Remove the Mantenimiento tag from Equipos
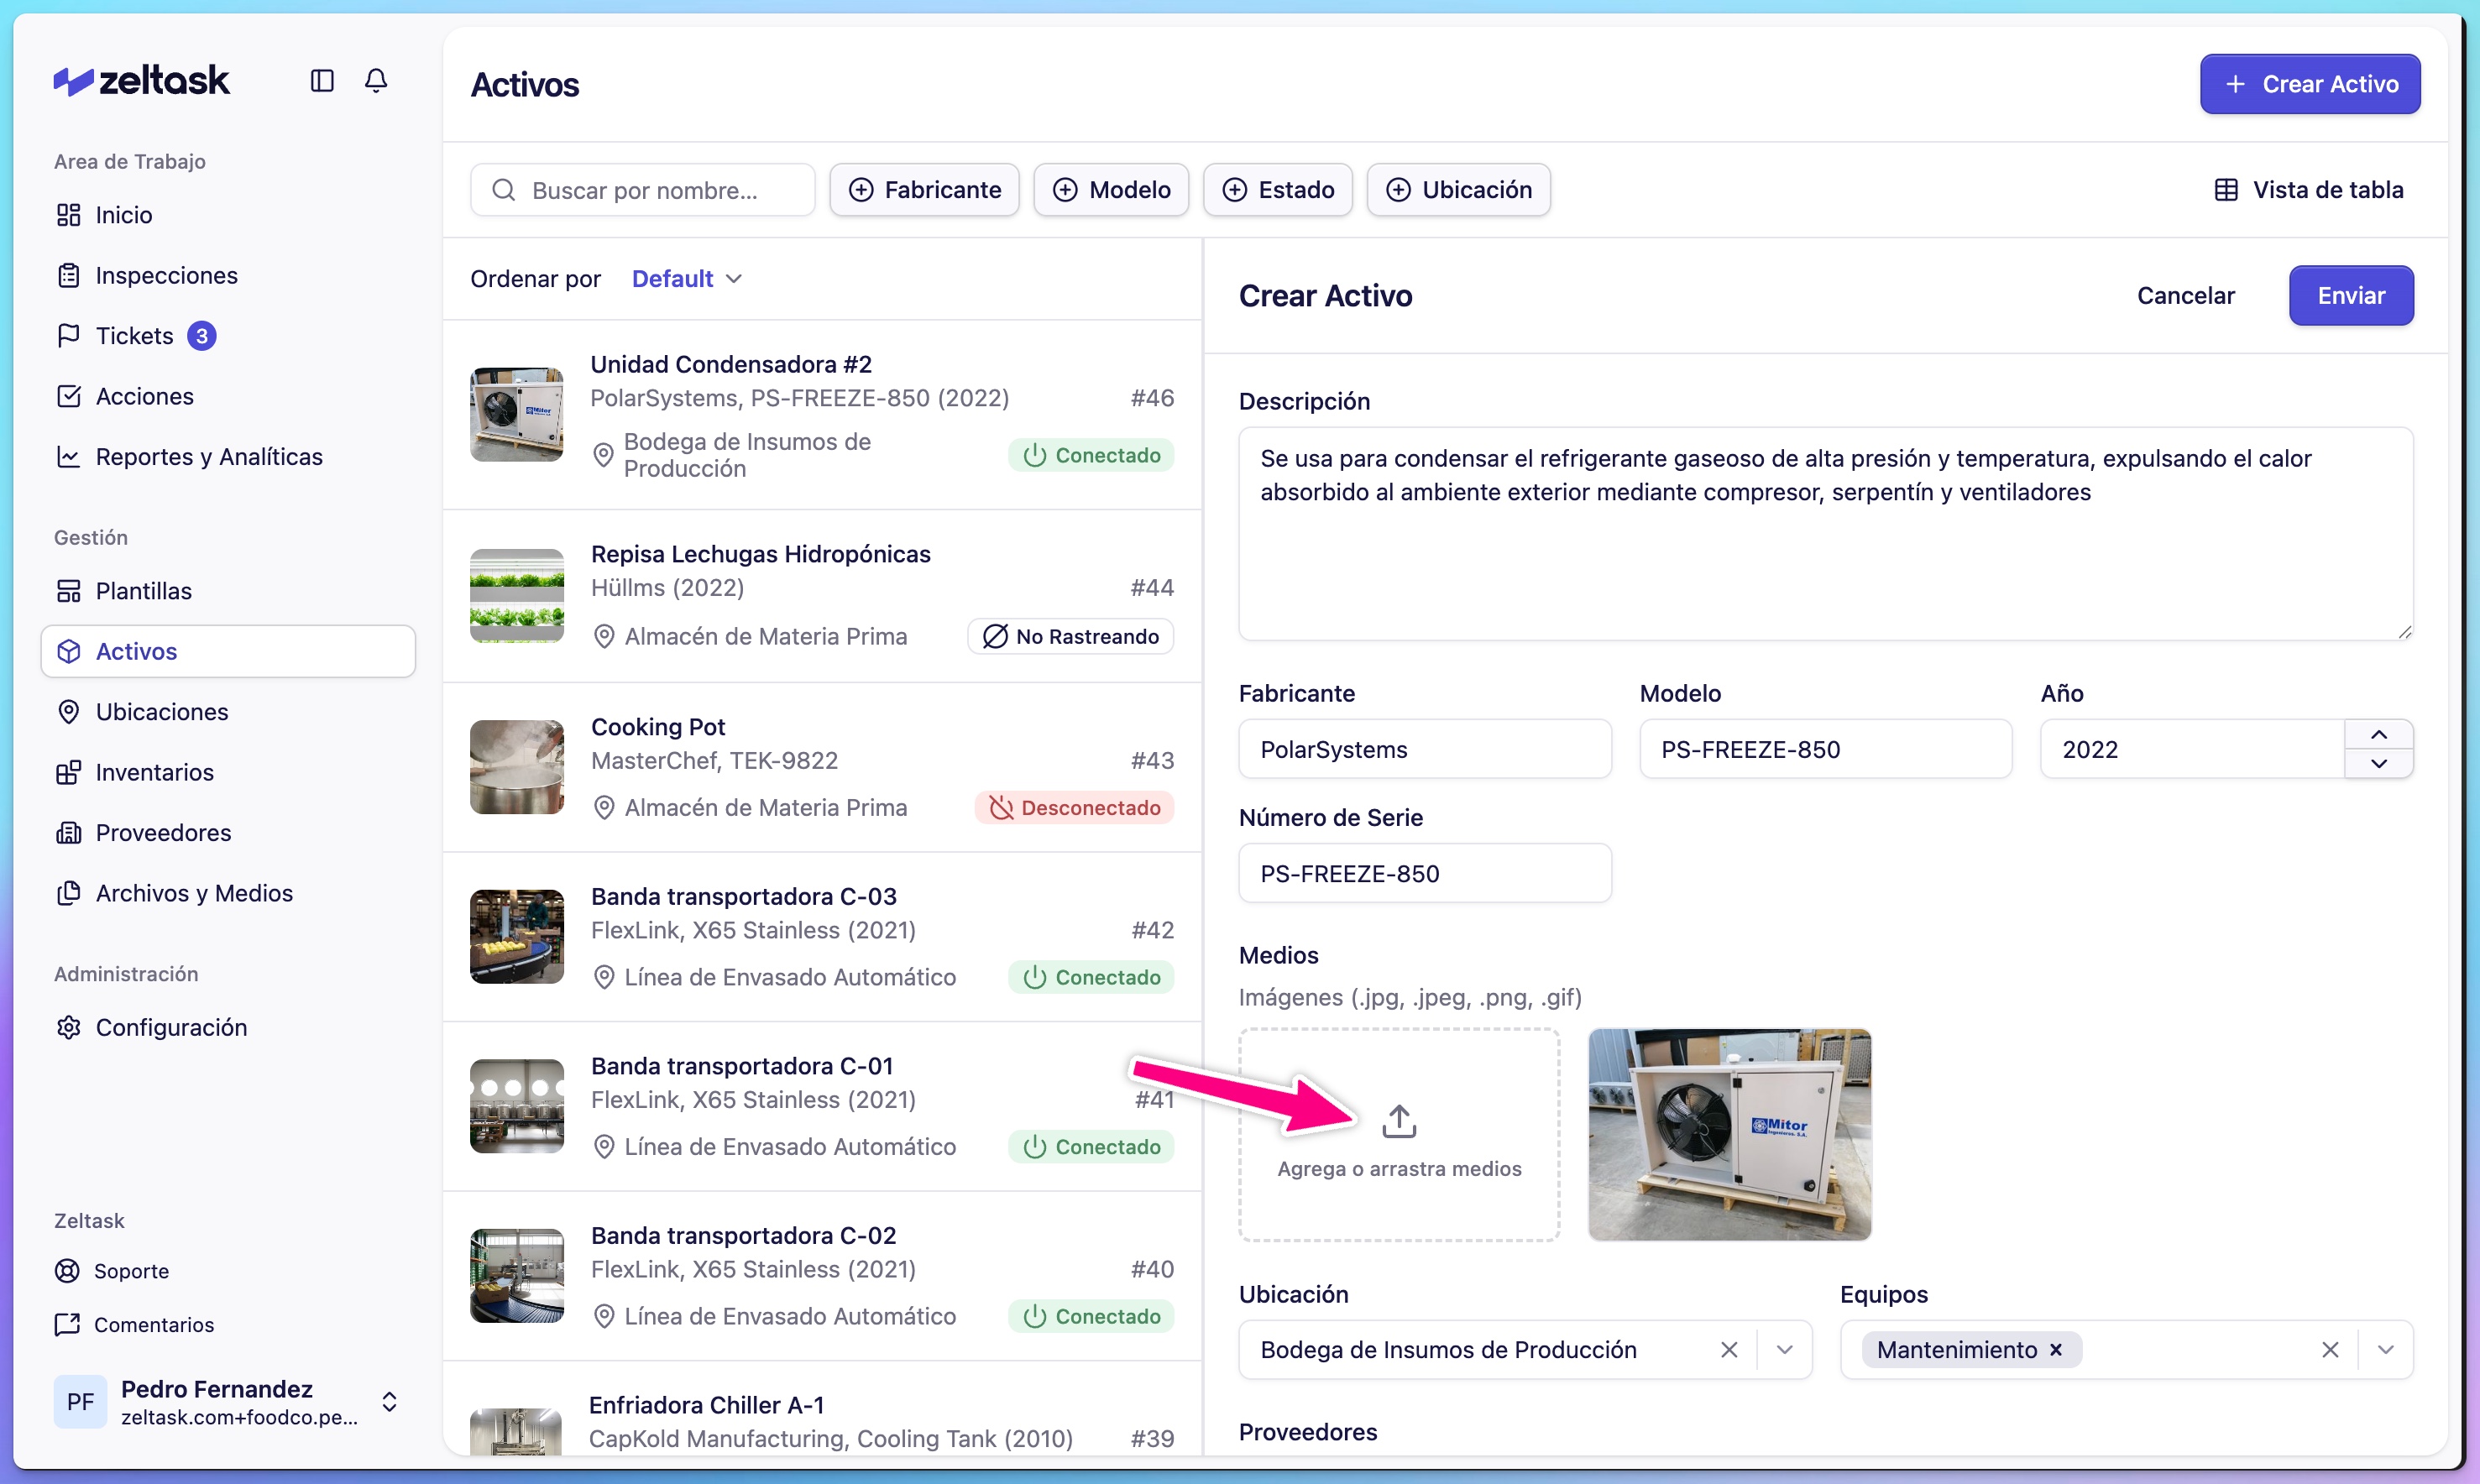2480x1484 pixels. [2057, 1349]
